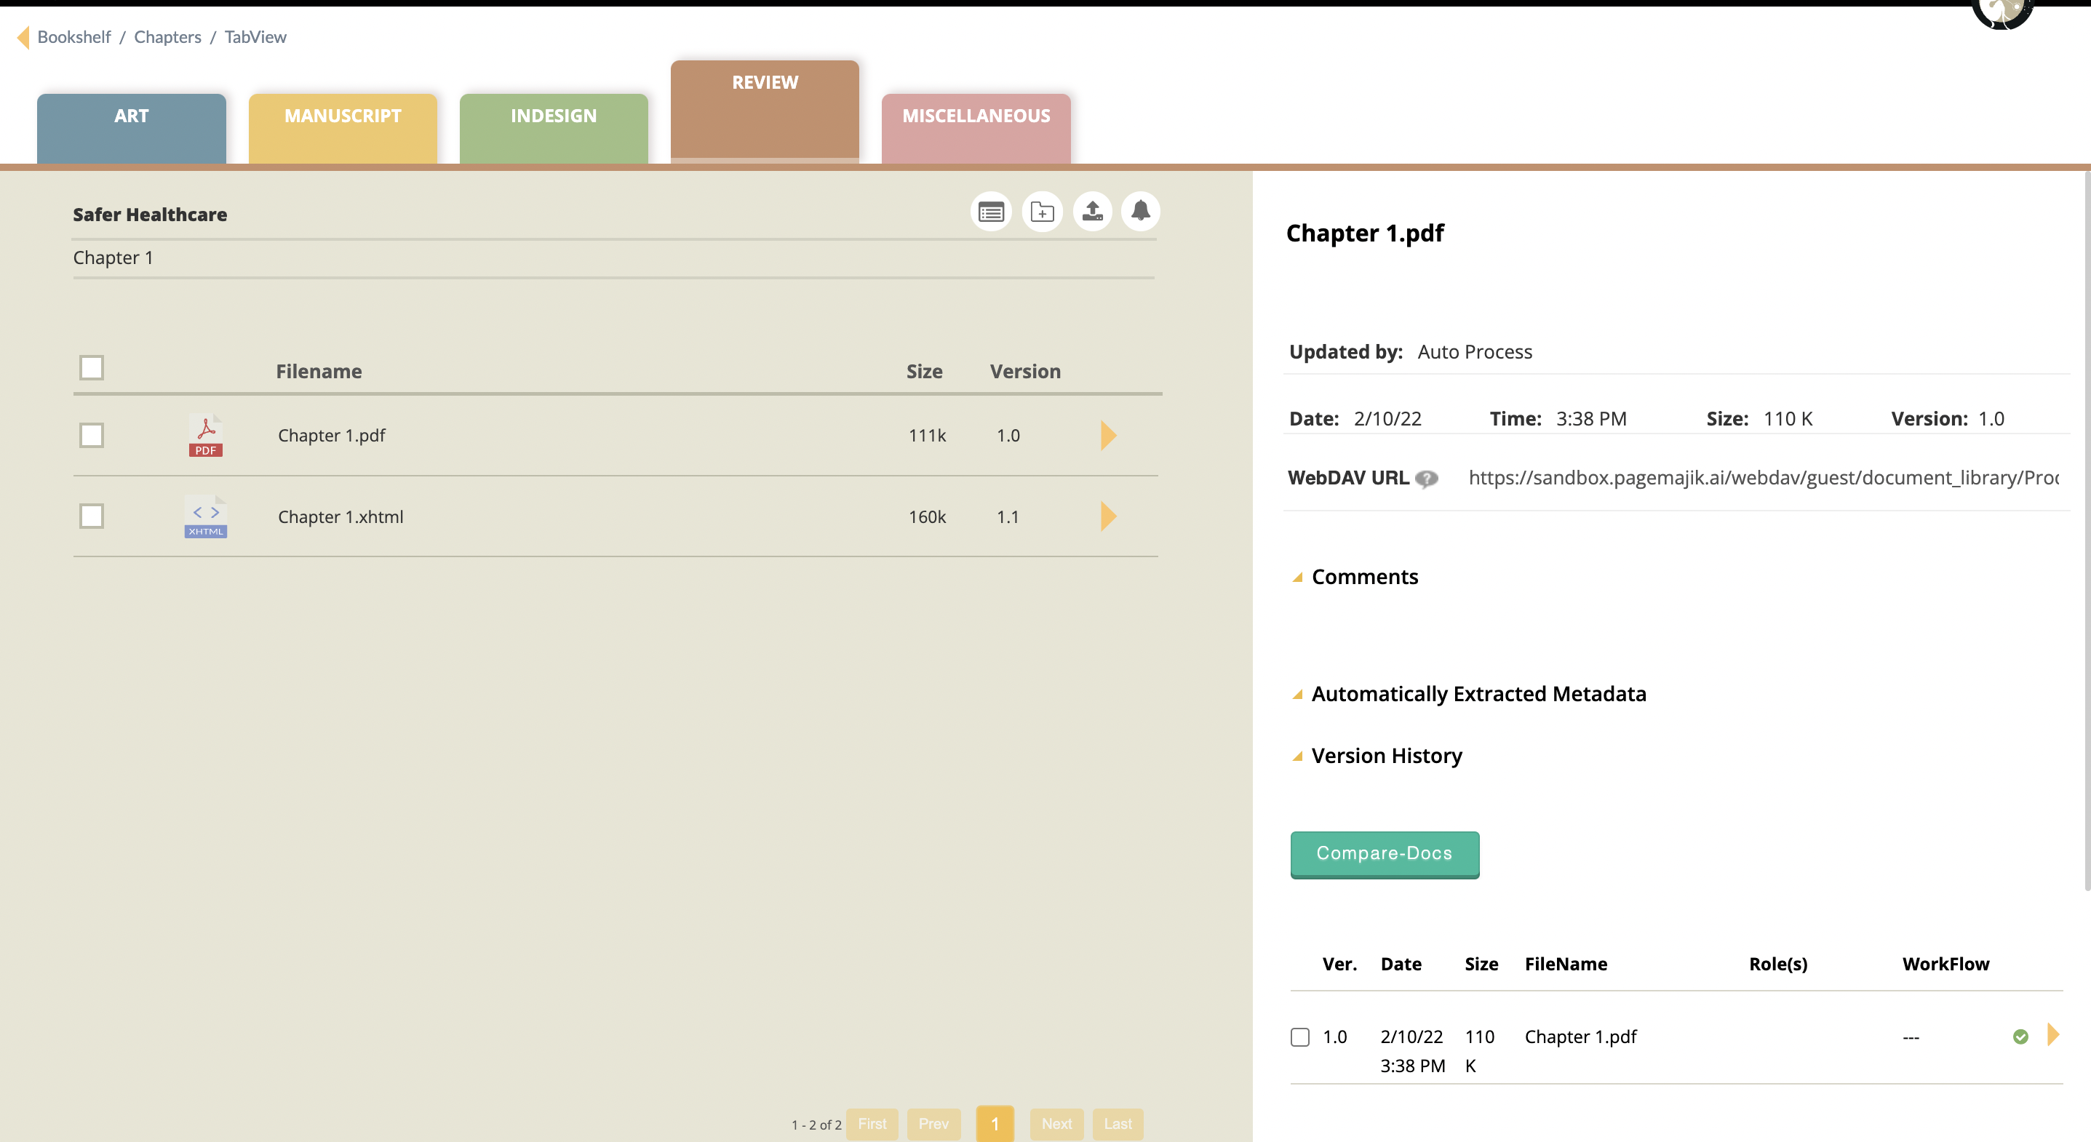This screenshot has width=2091, height=1142.
Task: Click the WebDAV URL help icon
Action: click(1426, 479)
